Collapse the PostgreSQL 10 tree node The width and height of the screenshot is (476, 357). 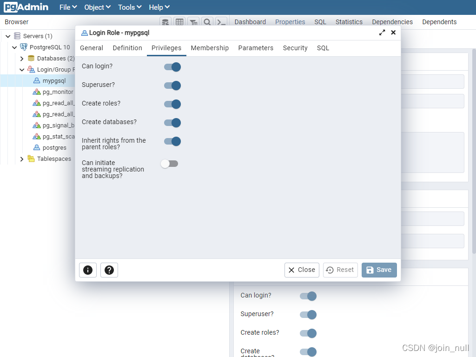click(x=14, y=47)
